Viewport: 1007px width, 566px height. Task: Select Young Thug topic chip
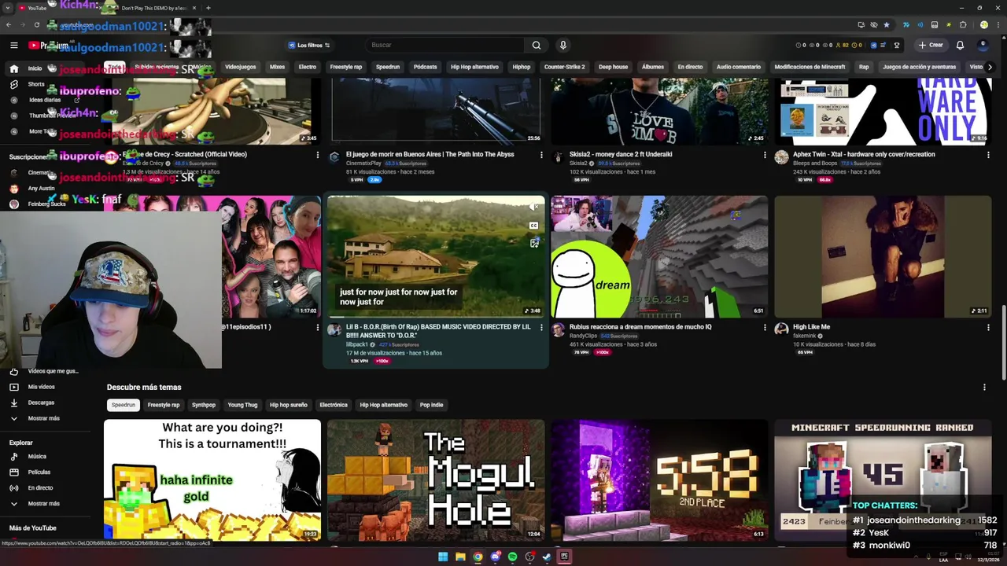(242, 405)
